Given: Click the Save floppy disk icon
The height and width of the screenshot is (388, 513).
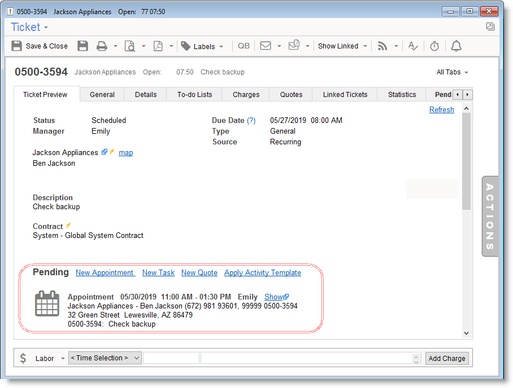Looking at the screenshot, I should [82, 46].
